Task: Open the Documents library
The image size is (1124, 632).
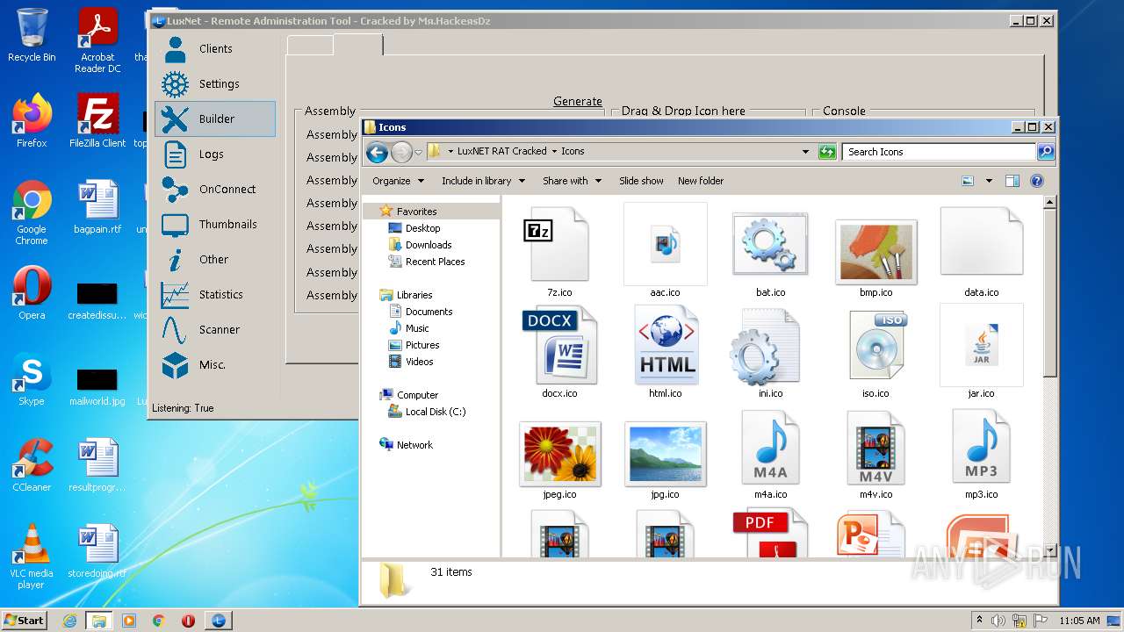Action: click(421, 312)
